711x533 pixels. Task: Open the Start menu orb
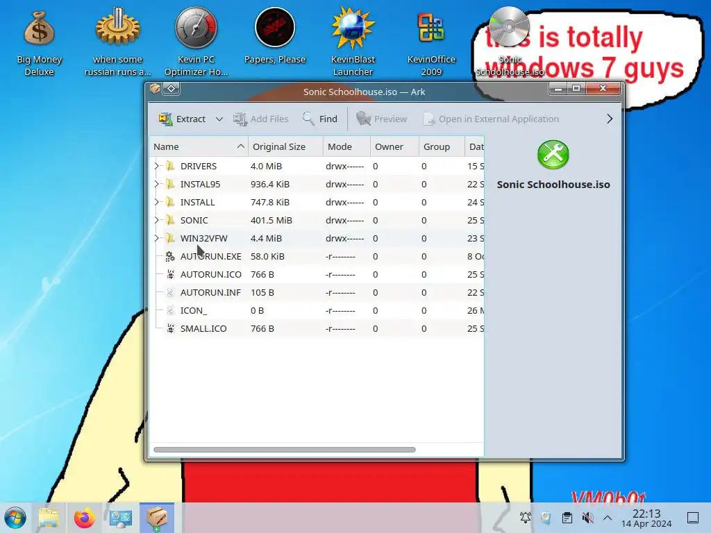15,518
